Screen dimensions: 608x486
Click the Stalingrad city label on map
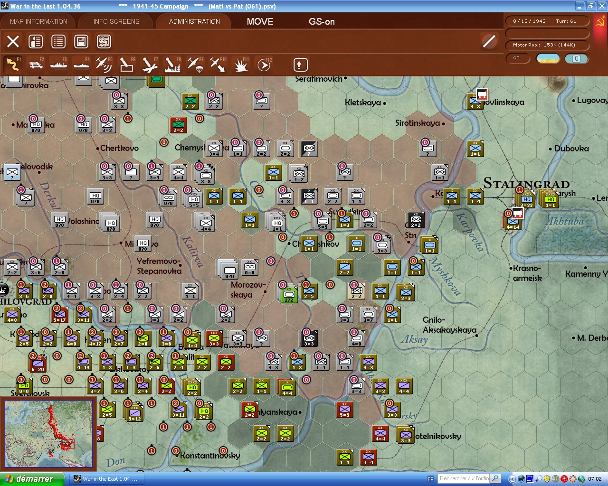[526, 183]
